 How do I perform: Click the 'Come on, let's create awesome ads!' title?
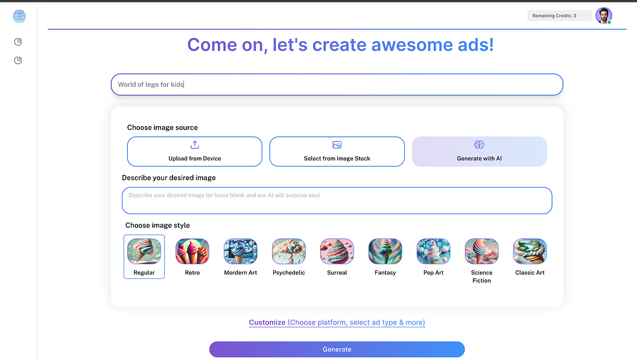(x=340, y=45)
